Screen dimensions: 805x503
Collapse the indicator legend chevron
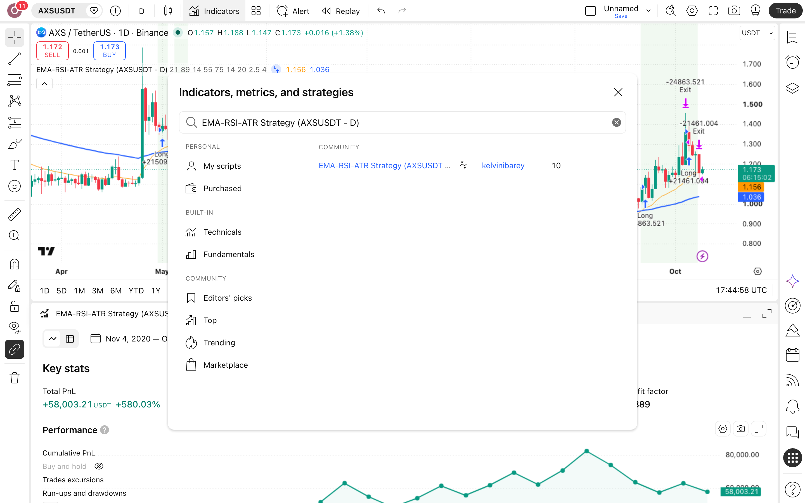[x=44, y=84]
